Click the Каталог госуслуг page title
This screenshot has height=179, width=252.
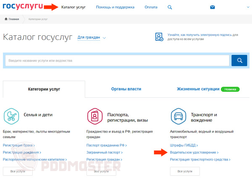pos(38,37)
